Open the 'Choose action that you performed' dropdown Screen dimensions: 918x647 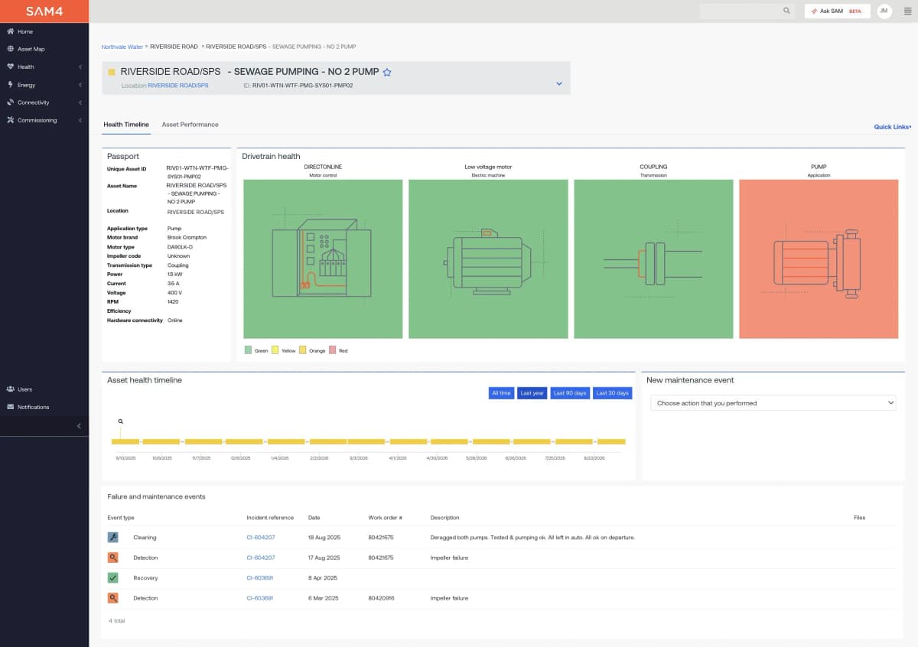773,403
